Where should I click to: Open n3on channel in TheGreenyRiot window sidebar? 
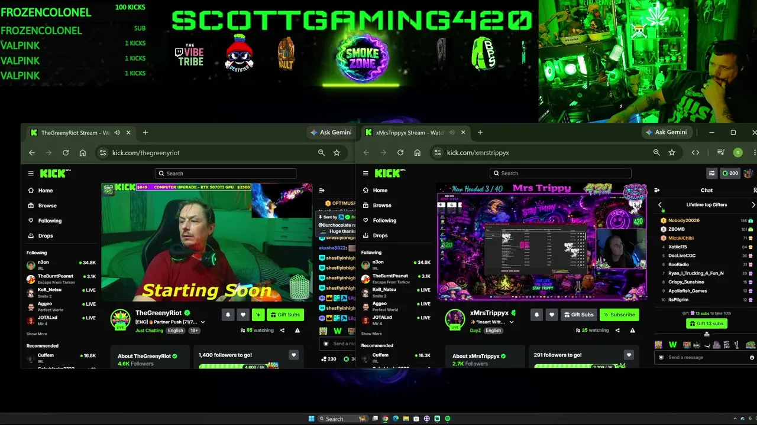pyautogui.click(x=61, y=264)
